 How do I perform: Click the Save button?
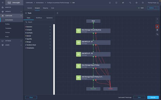139,97
